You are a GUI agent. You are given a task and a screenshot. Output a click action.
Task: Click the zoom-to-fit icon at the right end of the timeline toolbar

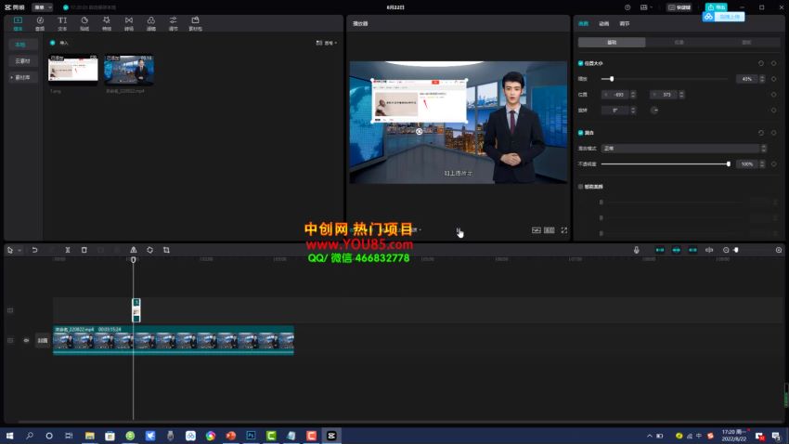tap(779, 250)
